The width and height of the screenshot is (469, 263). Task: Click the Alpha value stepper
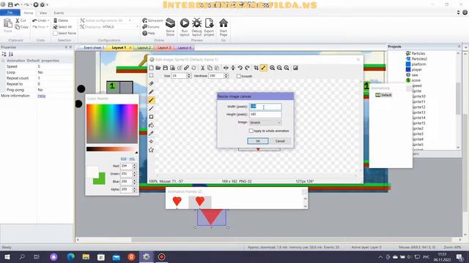(134, 189)
